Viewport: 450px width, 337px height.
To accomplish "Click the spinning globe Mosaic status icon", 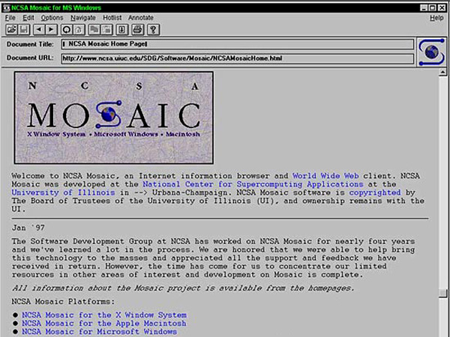I will click(x=431, y=52).
